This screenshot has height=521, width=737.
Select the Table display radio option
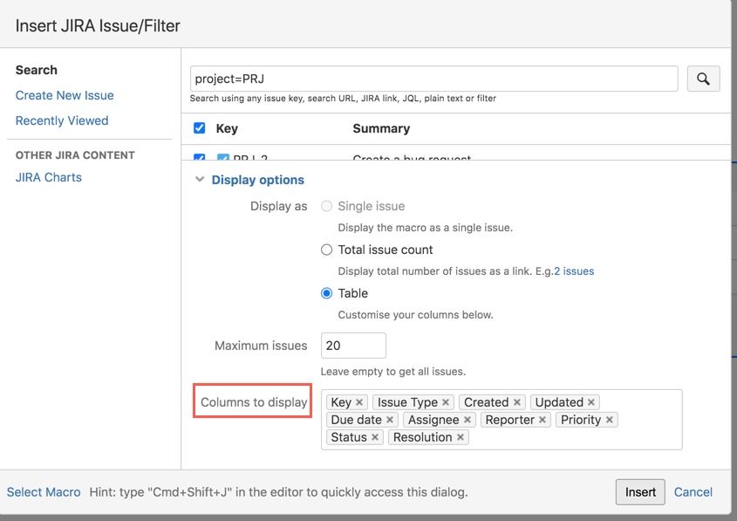(326, 293)
